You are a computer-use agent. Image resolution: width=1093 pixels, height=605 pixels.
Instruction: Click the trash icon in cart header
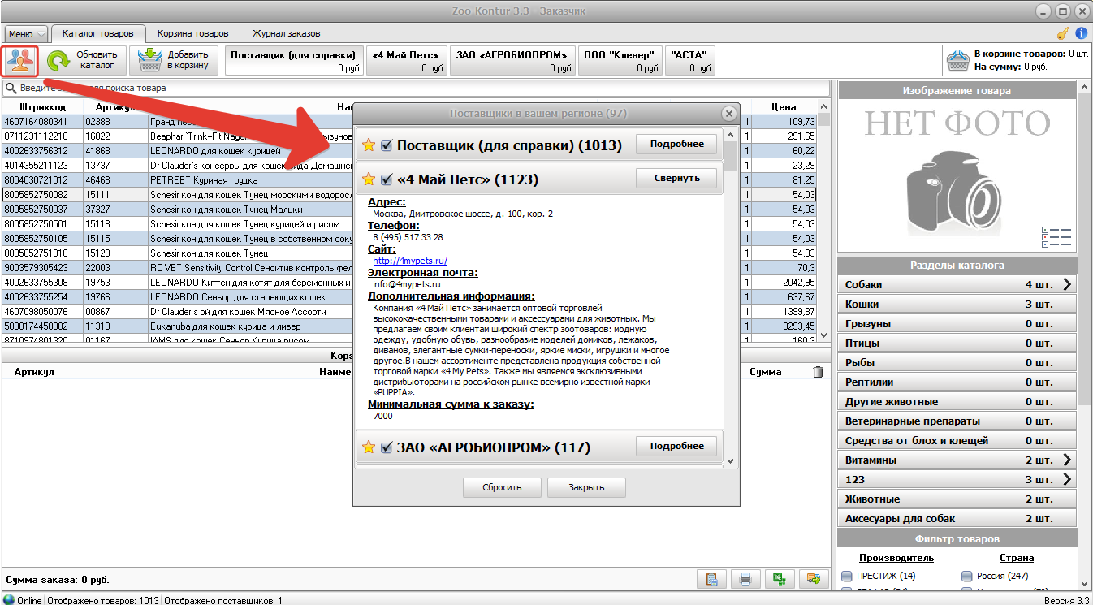[818, 371]
